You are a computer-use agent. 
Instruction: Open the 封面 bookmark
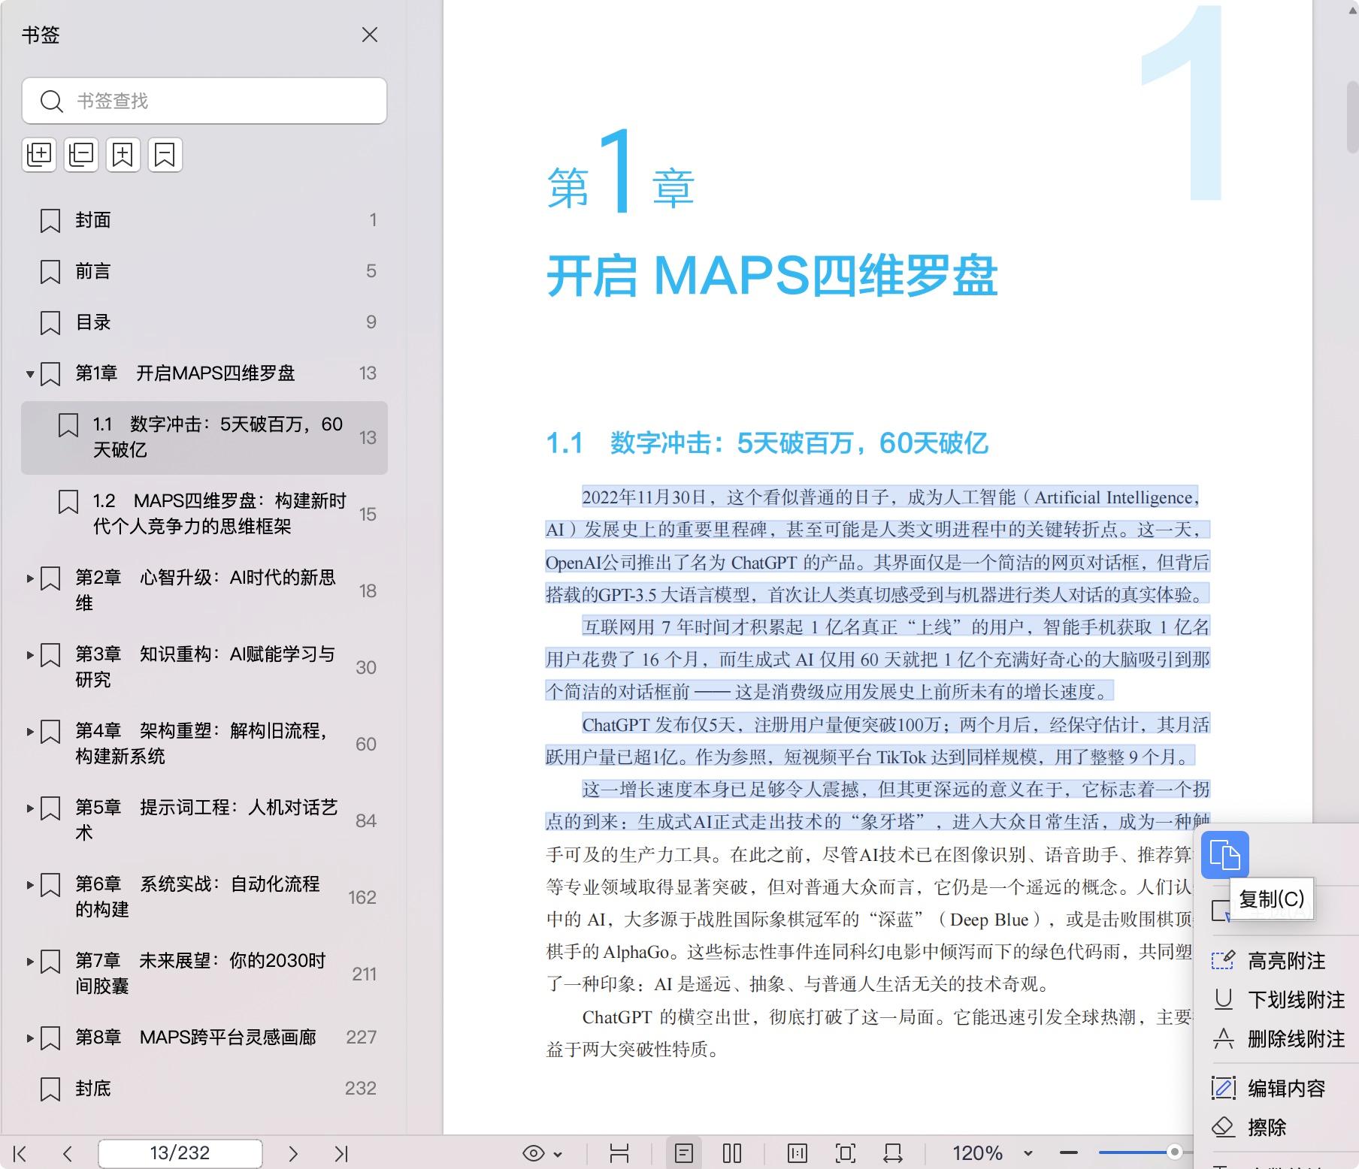pyautogui.click(x=204, y=220)
